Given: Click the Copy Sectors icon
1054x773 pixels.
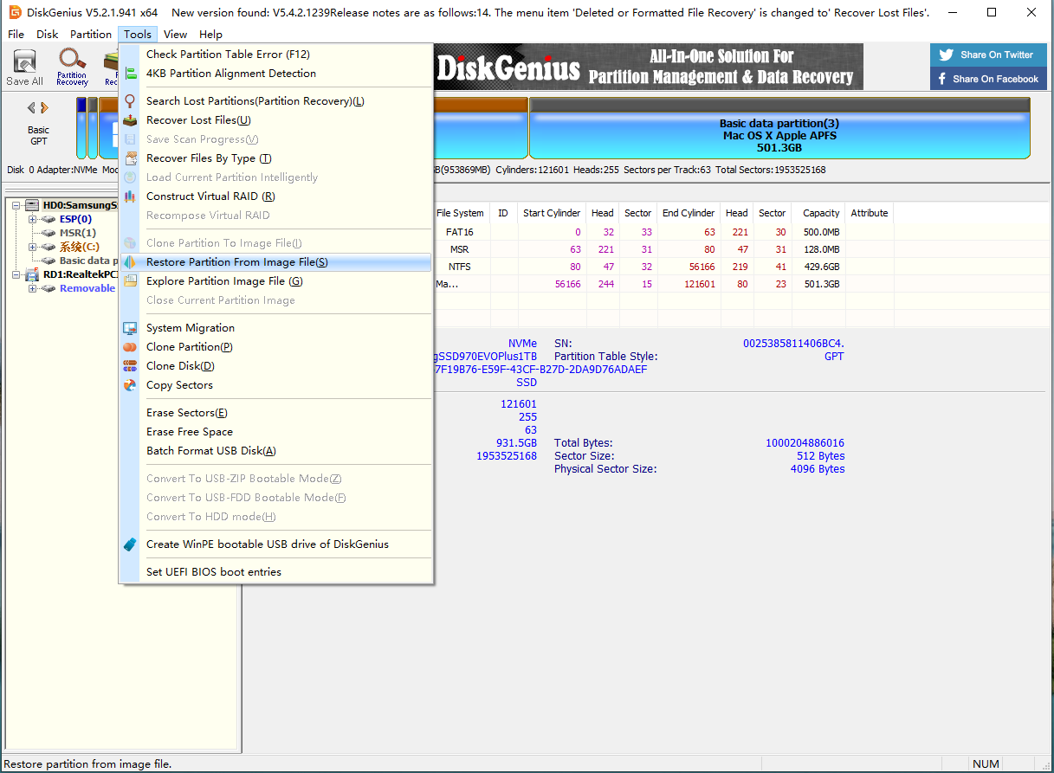Looking at the screenshot, I should click(130, 385).
